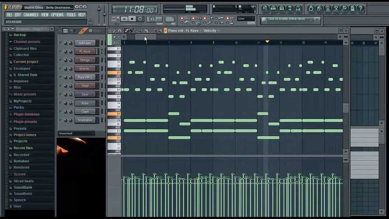Arm the Record button in transport
This screenshot has width=389, height=219.
pyautogui.click(x=140, y=19)
